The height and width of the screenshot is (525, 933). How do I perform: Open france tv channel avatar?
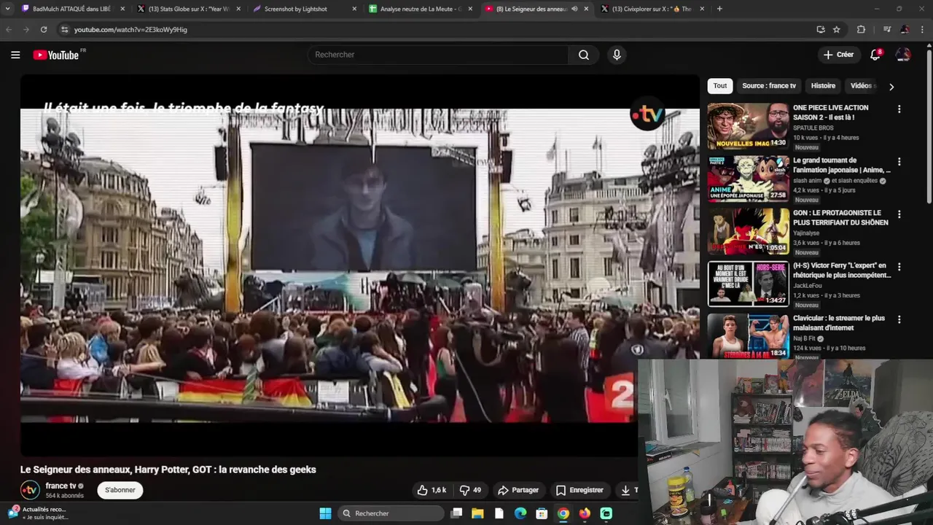pos(30,490)
